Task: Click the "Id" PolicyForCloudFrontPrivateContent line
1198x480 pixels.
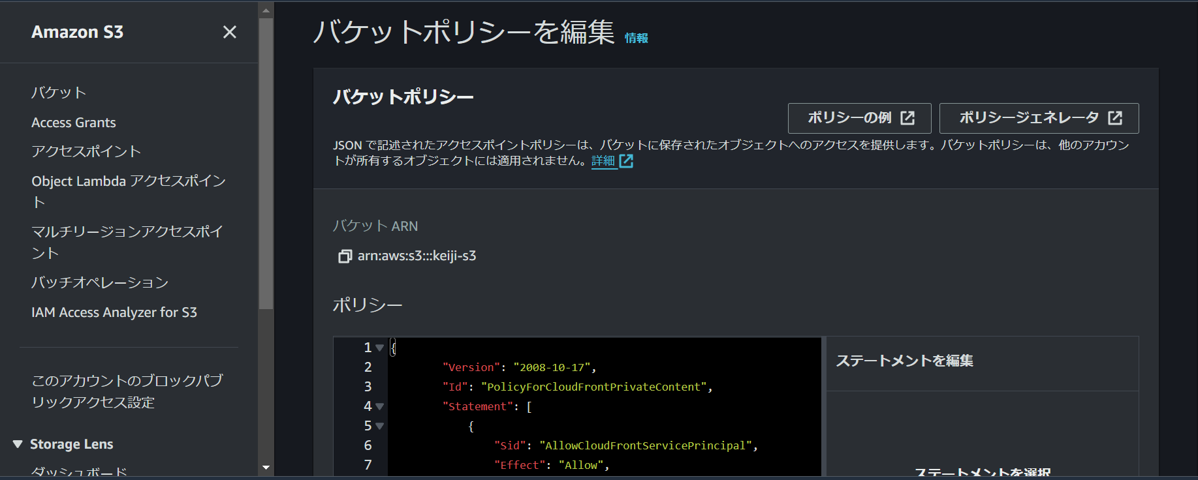Action: pos(577,387)
